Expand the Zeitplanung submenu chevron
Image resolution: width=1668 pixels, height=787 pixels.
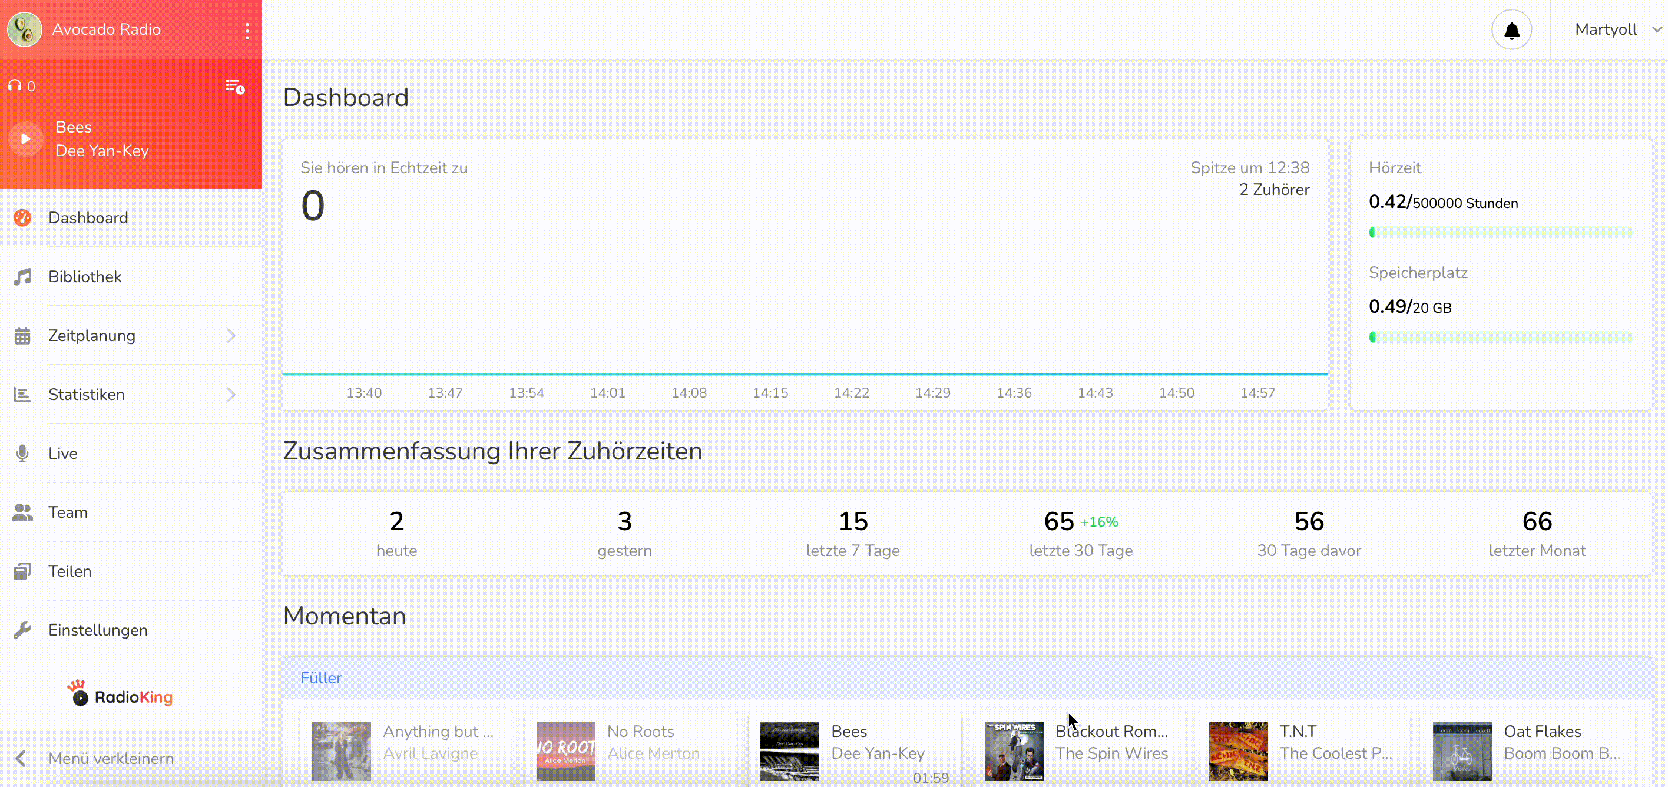click(x=231, y=336)
